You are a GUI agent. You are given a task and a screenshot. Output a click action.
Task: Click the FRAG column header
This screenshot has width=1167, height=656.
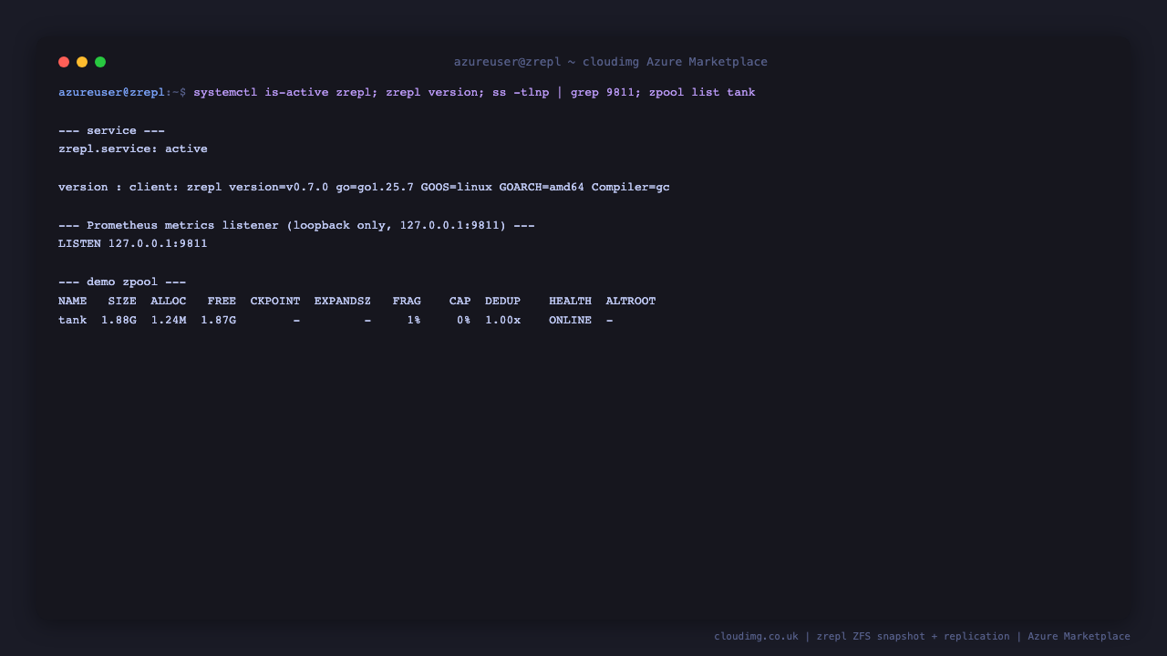tap(407, 301)
